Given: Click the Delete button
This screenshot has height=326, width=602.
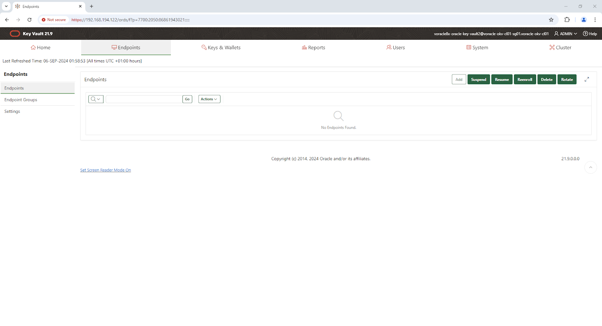Looking at the screenshot, I should coord(547,79).
